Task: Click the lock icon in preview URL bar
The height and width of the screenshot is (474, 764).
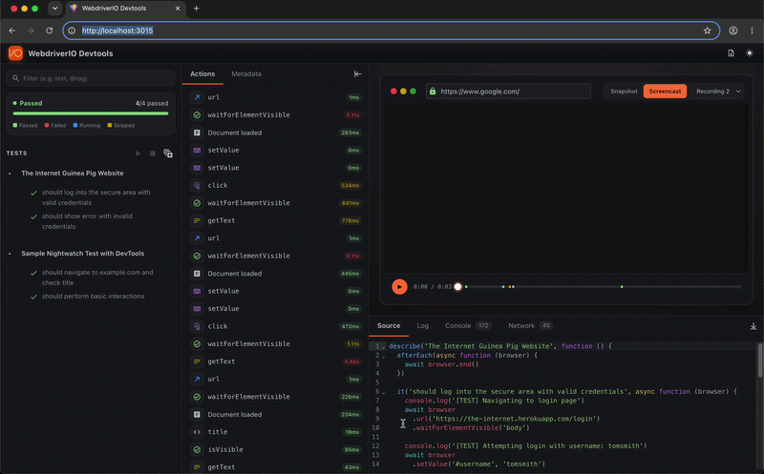Action: [433, 91]
